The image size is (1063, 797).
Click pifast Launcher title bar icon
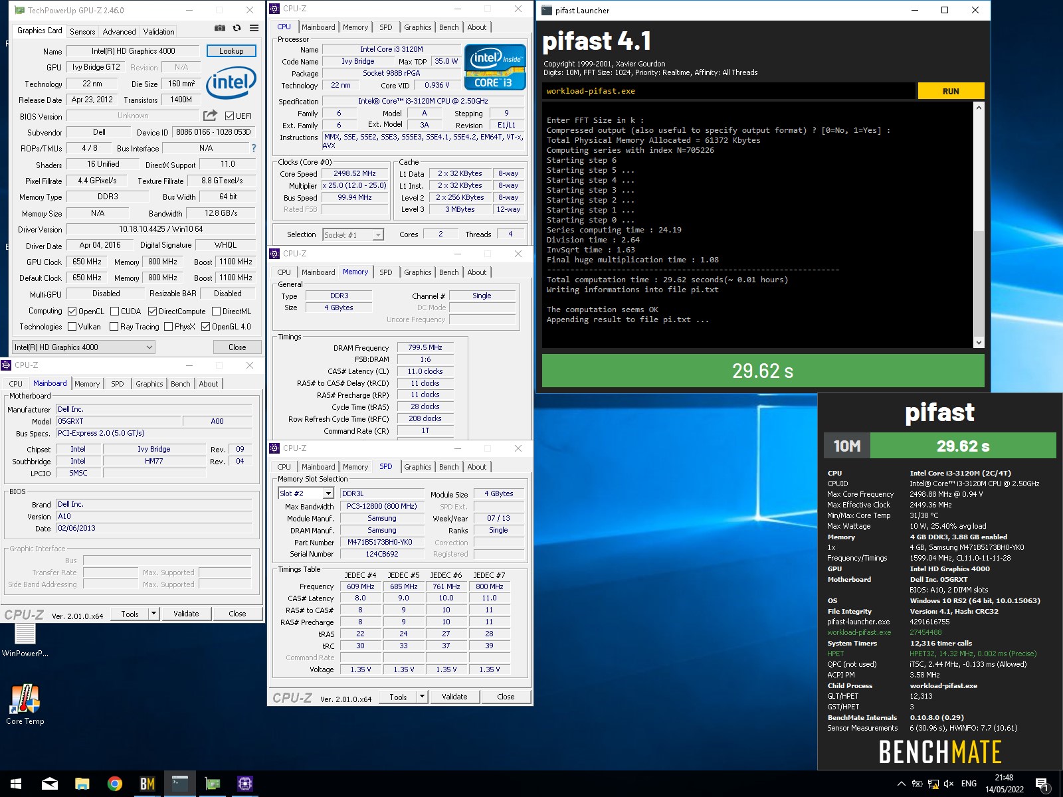pyautogui.click(x=547, y=10)
